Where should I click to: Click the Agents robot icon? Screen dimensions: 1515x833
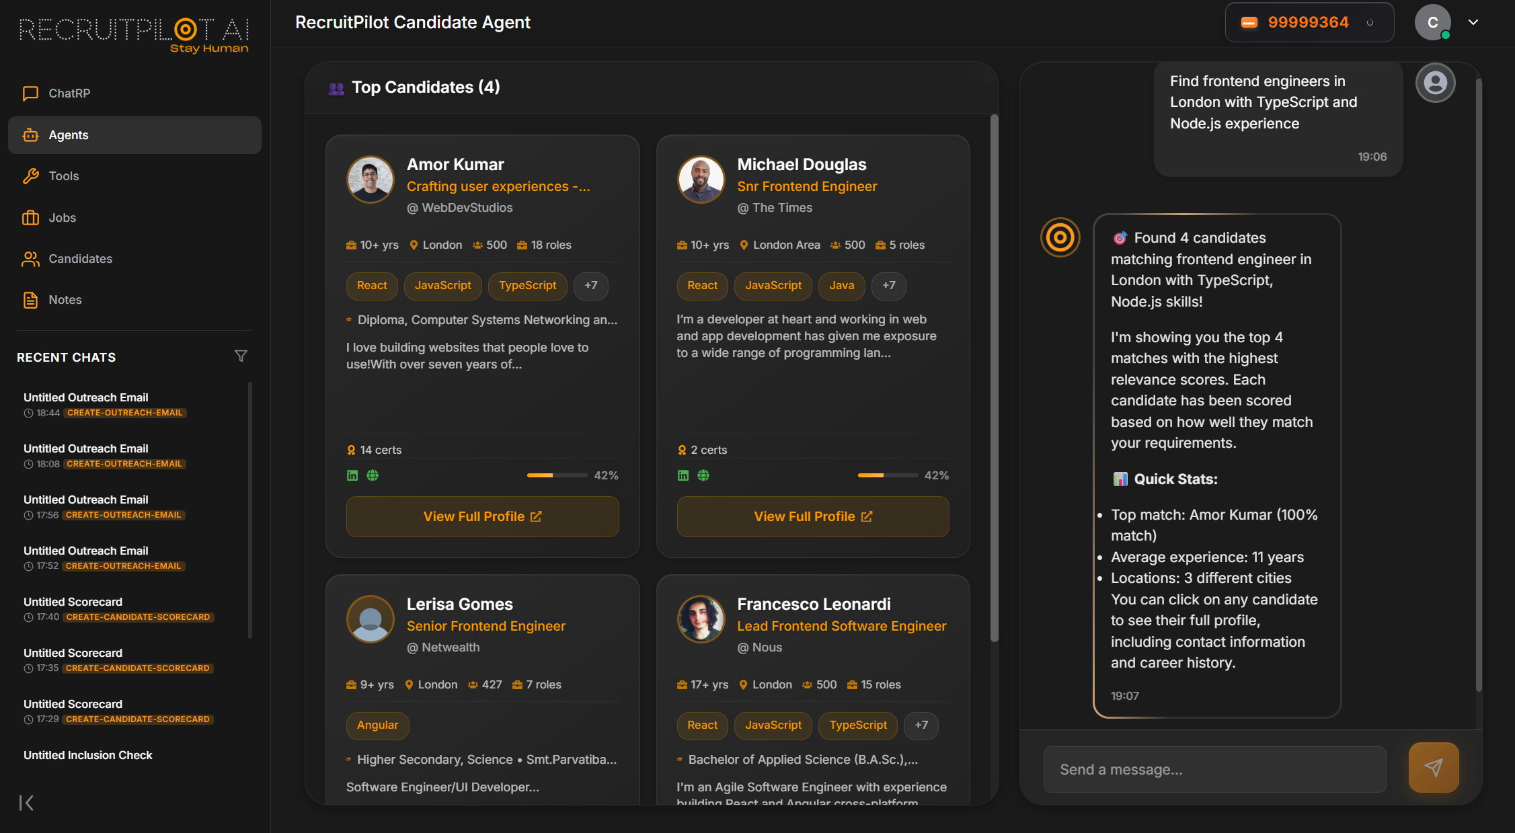tap(30, 135)
